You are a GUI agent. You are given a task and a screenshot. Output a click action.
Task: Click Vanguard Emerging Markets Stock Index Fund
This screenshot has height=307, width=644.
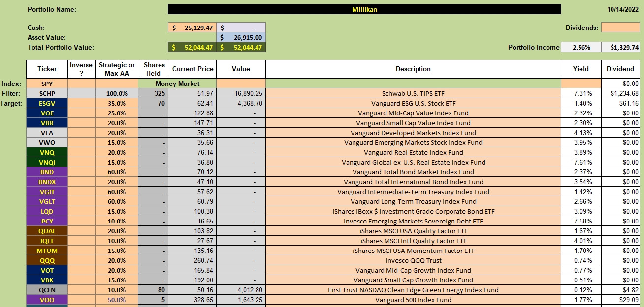(x=413, y=142)
